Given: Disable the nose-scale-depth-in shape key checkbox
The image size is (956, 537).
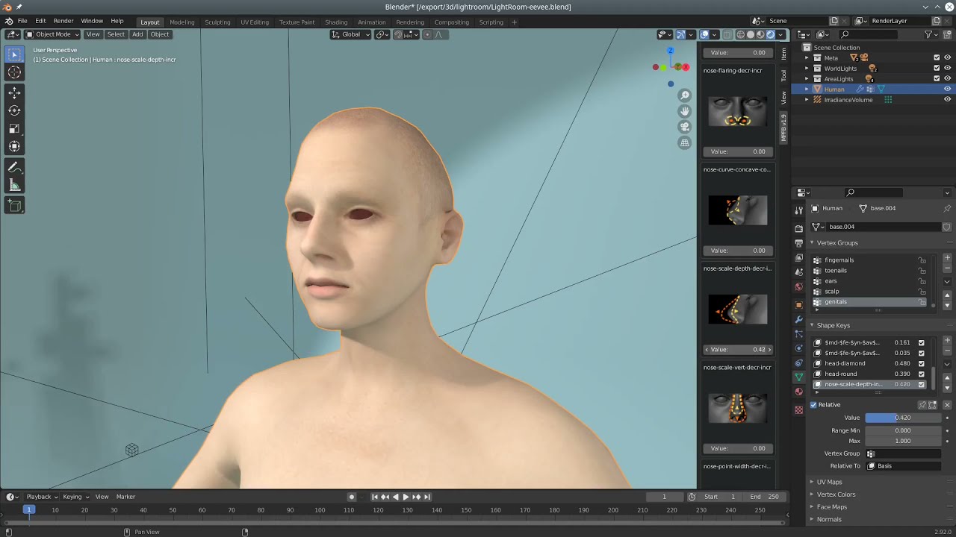Looking at the screenshot, I should pos(921,384).
